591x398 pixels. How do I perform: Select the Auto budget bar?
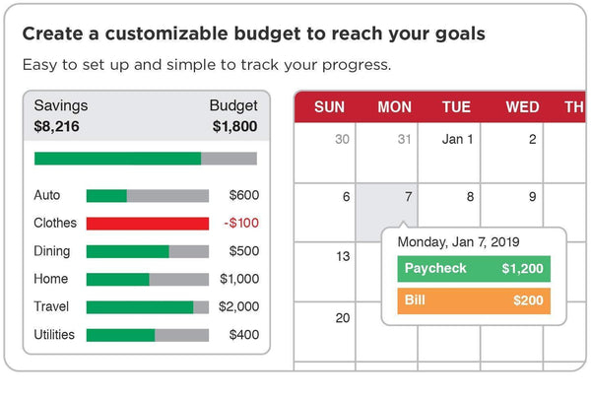point(148,196)
